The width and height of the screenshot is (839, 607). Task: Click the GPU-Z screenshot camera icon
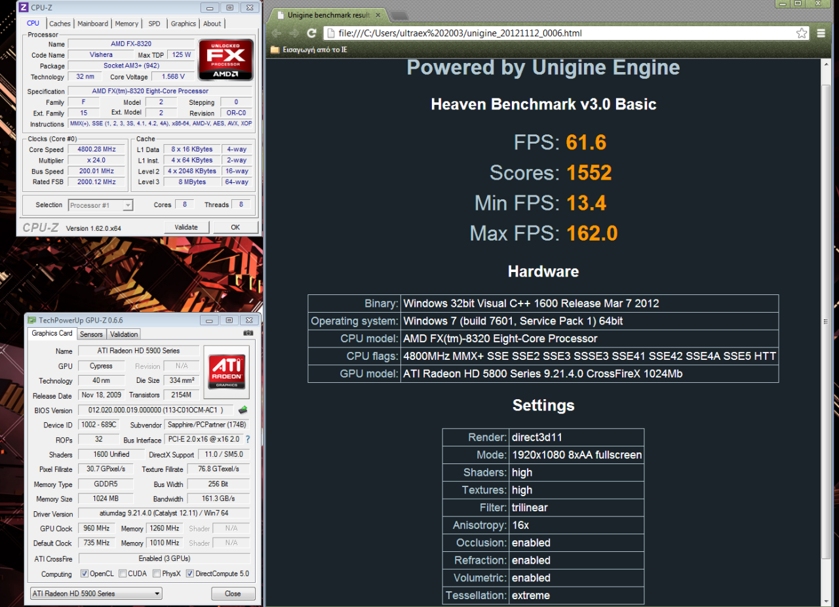click(248, 333)
